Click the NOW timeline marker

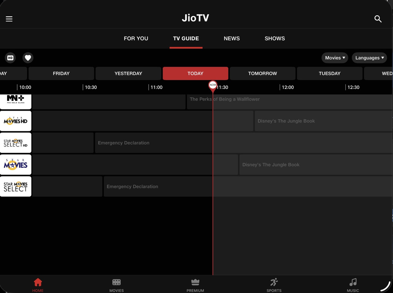click(x=213, y=85)
